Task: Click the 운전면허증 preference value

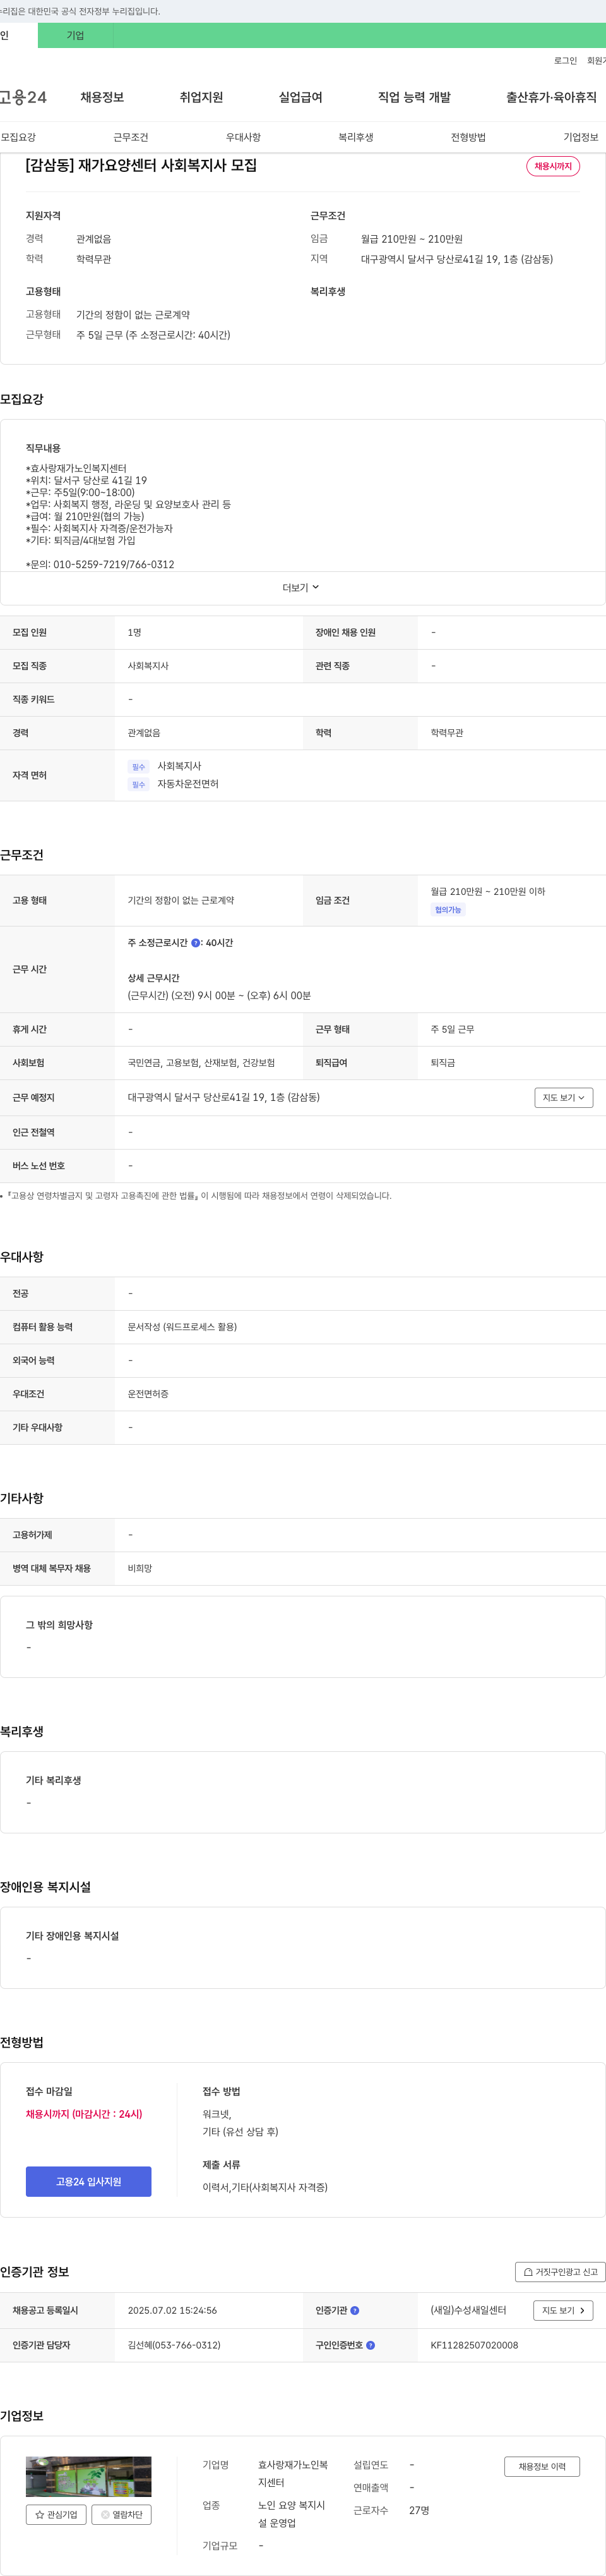Action: click(148, 1394)
